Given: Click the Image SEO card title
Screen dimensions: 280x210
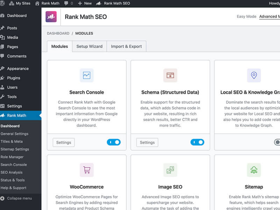Looking at the screenshot, I should tap(170, 187).
